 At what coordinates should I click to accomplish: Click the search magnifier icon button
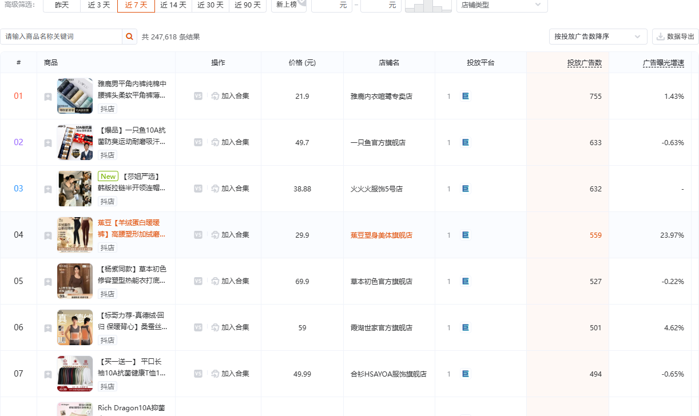(x=130, y=37)
